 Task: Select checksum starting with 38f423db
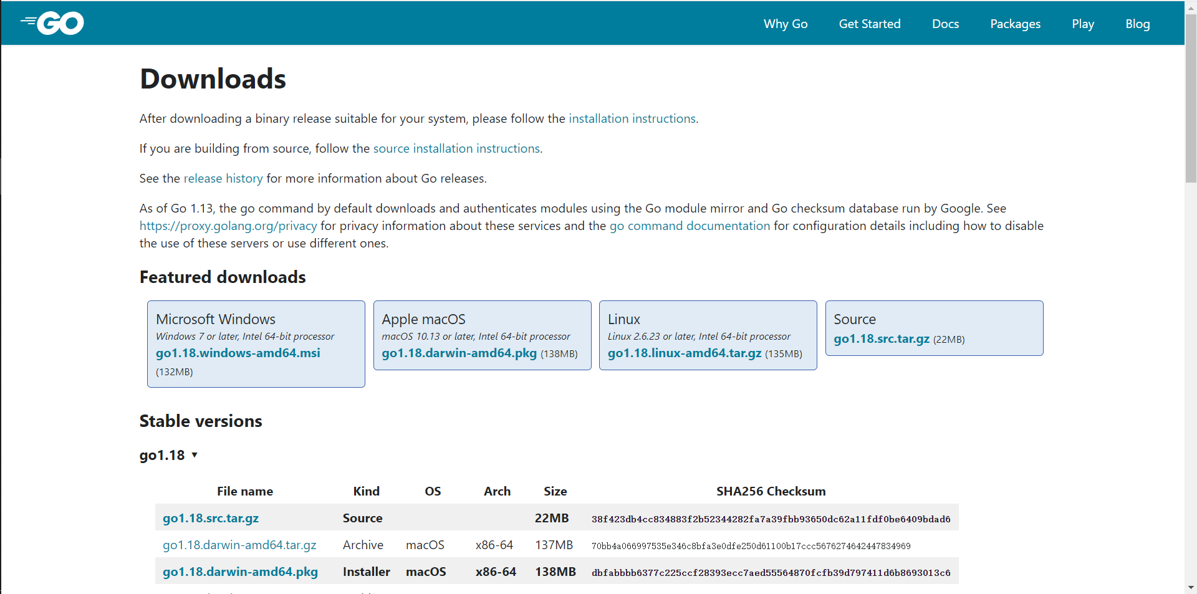click(x=771, y=519)
